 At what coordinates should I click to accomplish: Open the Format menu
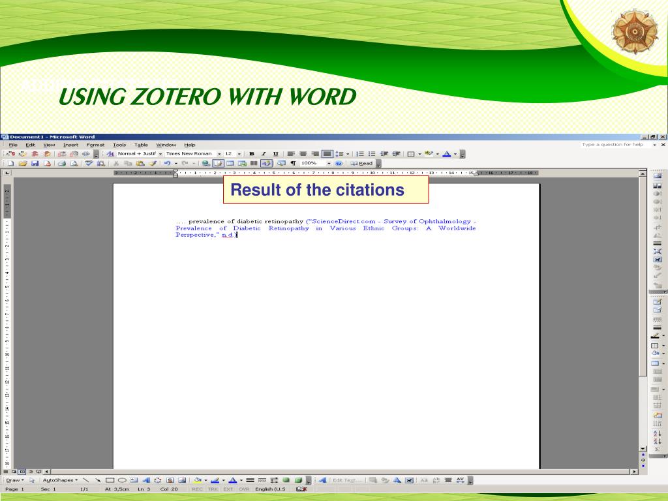coord(95,145)
